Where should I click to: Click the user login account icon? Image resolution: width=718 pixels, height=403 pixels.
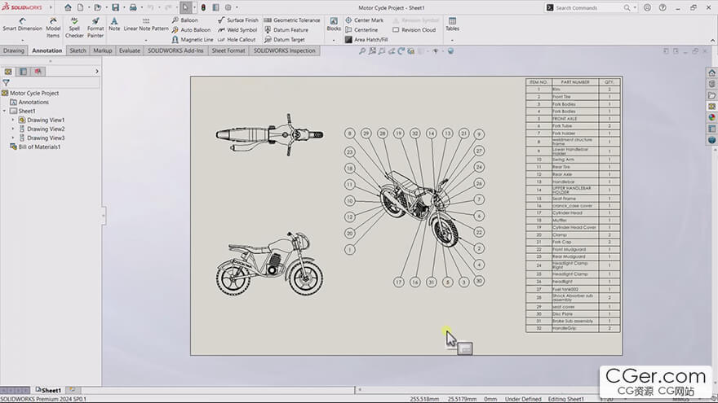pos(647,7)
